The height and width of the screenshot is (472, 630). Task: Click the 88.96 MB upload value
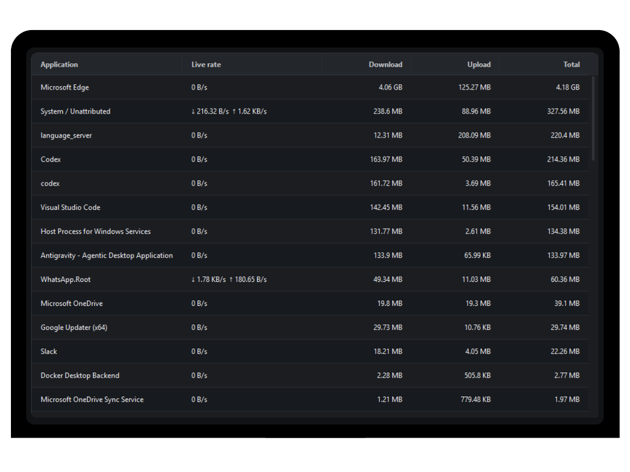tap(476, 111)
